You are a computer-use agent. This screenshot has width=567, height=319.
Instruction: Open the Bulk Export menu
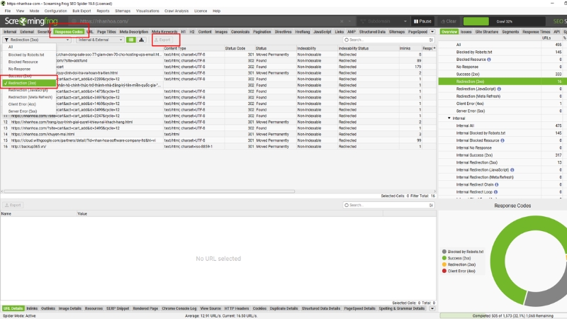(x=82, y=11)
